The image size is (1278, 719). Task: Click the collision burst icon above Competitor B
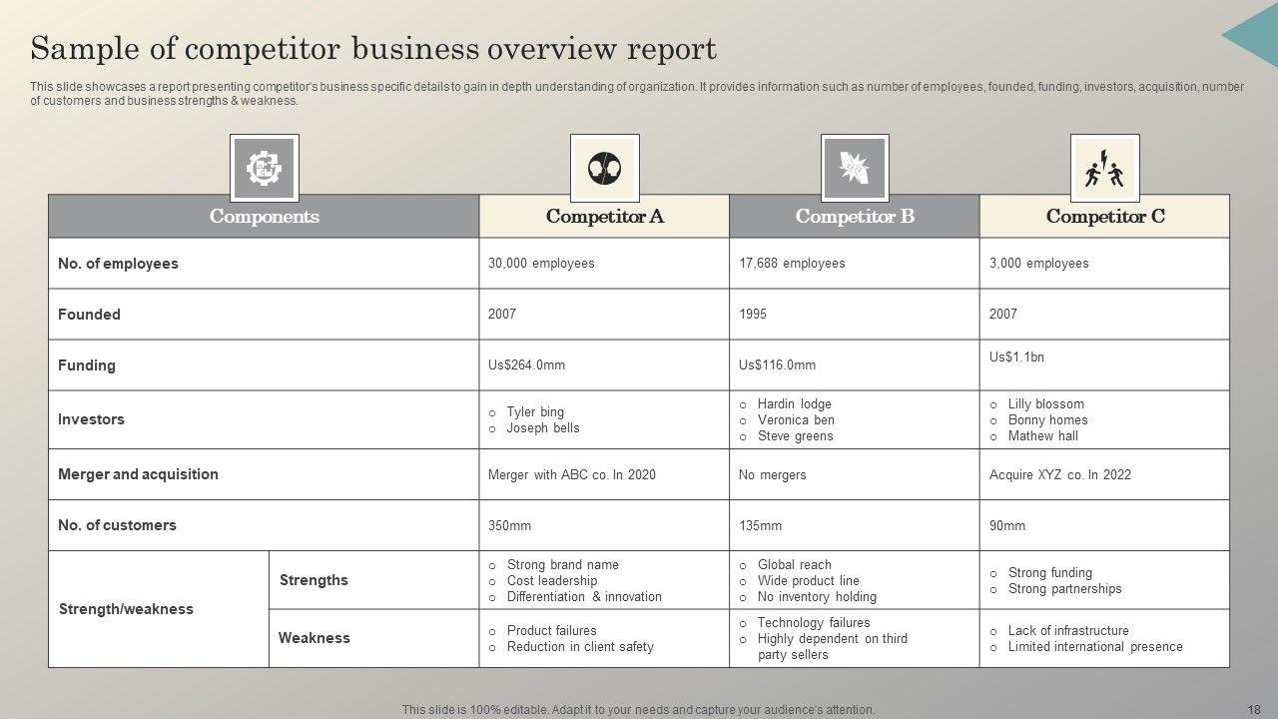point(855,168)
